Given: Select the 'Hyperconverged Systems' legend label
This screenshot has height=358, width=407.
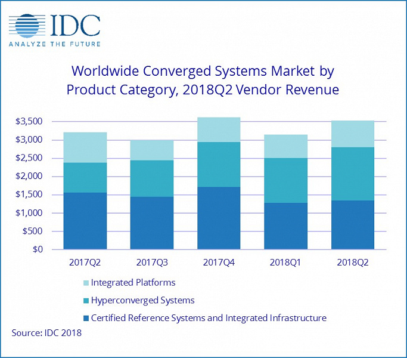Looking at the screenshot, I should pyautogui.click(x=143, y=301).
